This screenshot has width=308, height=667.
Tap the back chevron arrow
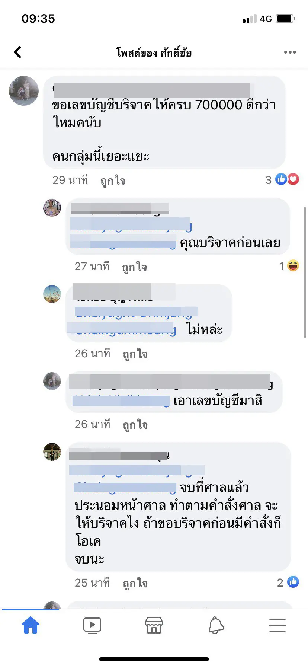coord(17,52)
